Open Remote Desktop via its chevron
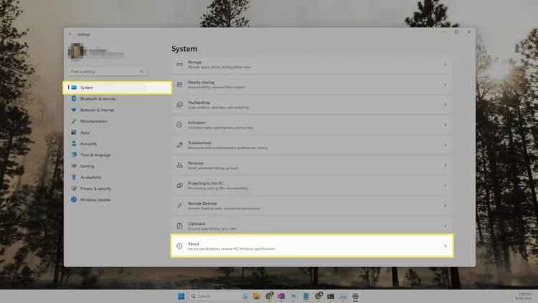 [445, 206]
